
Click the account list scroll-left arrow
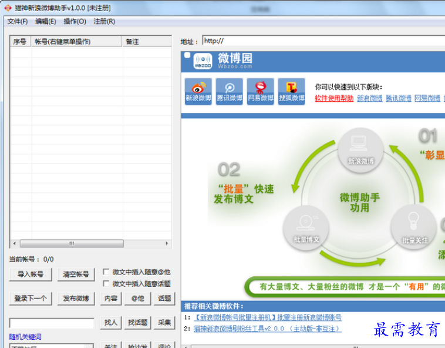(x=15, y=243)
